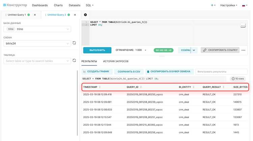Select the size value 1445
This screenshot has width=253, height=141.
pos(236,133)
